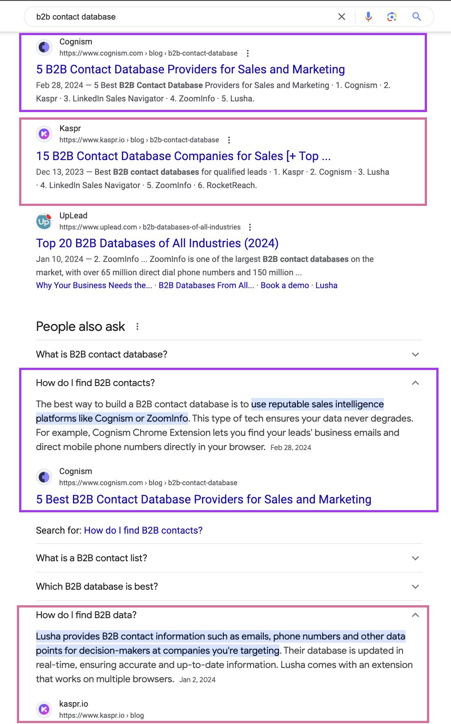Collapse "How do I find B2B data?"
Image resolution: width=451 pixels, height=724 pixels.
coord(415,615)
